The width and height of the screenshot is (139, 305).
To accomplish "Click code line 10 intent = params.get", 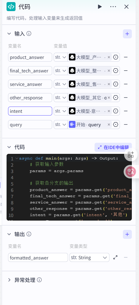I will (x=78, y=215).
